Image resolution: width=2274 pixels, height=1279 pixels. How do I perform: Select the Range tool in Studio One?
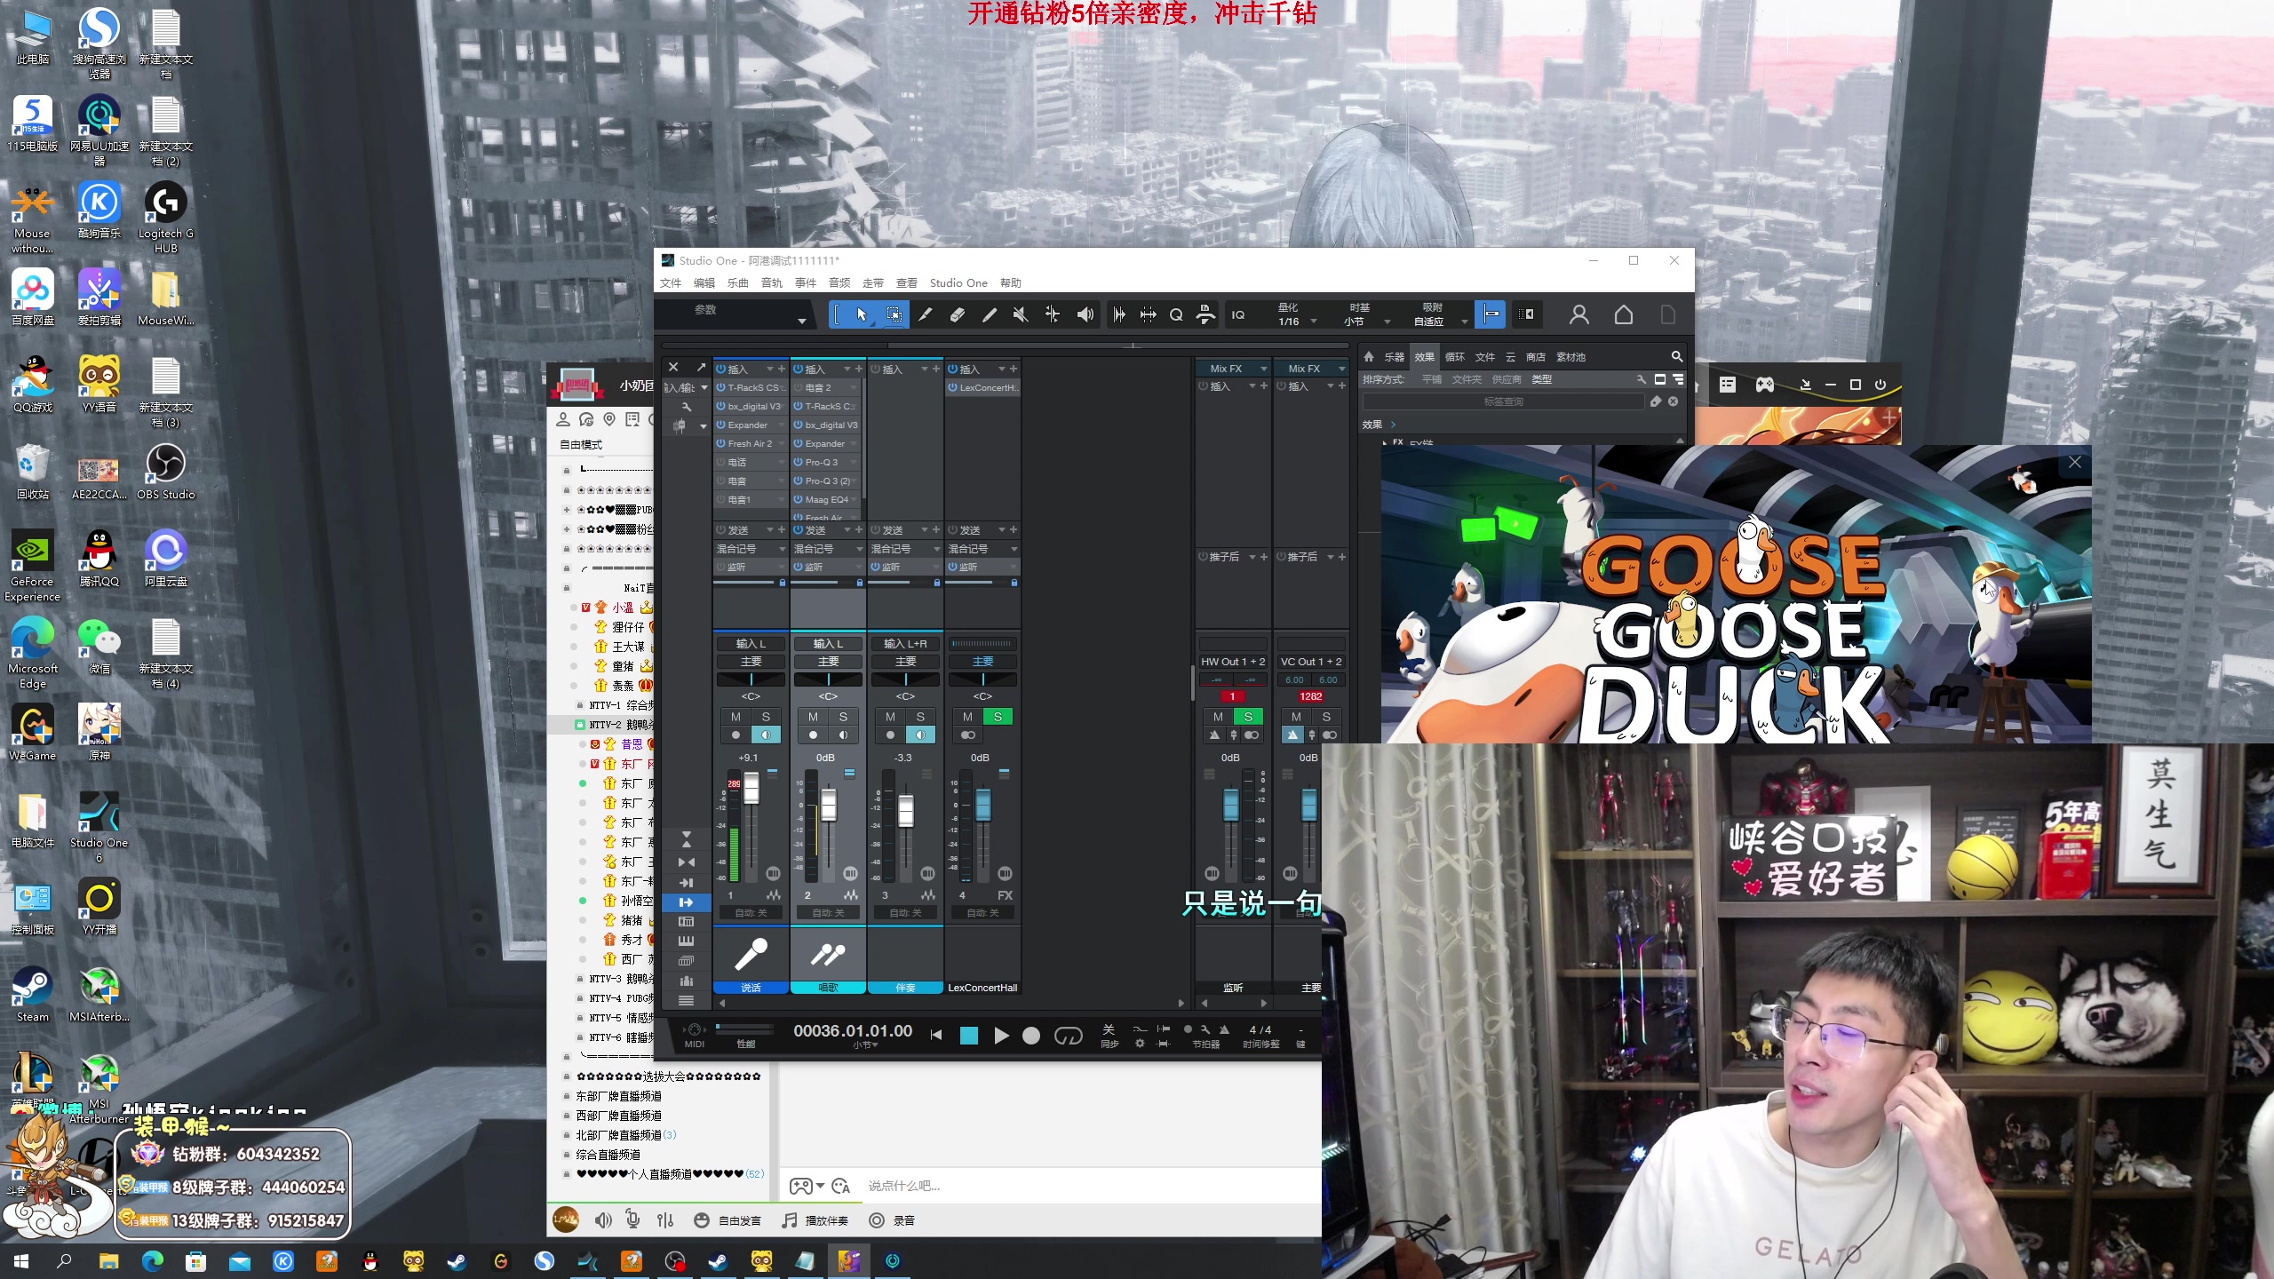[x=894, y=314]
